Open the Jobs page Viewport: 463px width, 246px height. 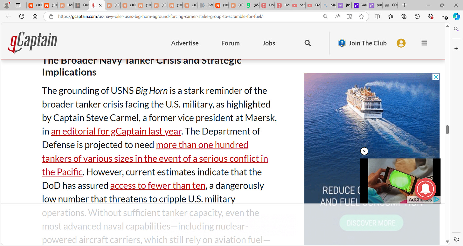click(x=269, y=43)
